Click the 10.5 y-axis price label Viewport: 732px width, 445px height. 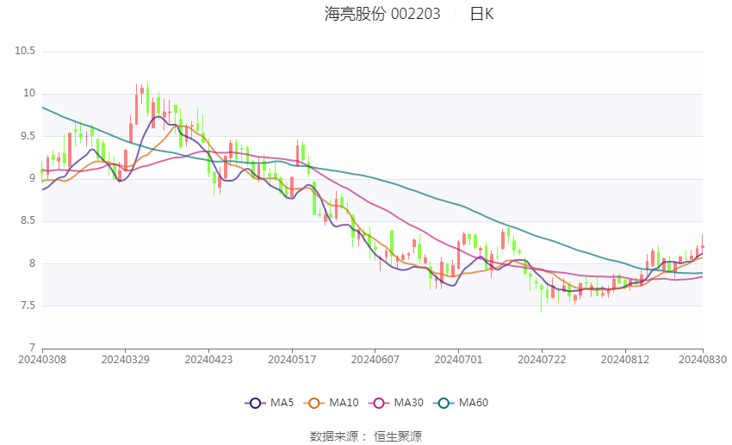pos(25,51)
